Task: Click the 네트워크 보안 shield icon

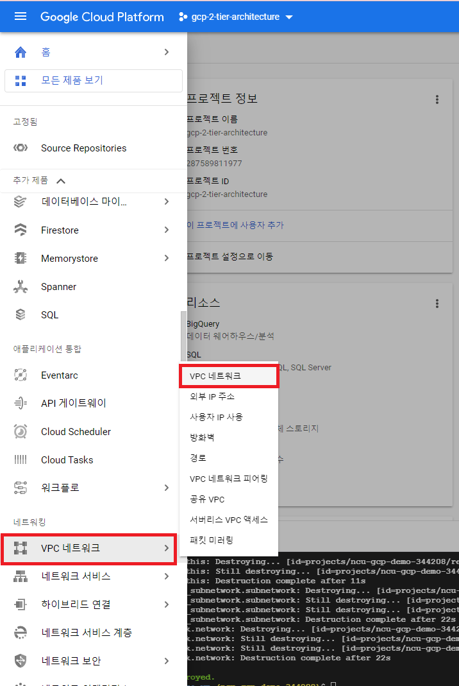Action: (x=21, y=660)
